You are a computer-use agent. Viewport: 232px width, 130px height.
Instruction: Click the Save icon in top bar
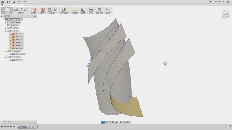pyautogui.click(x=14, y=2)
